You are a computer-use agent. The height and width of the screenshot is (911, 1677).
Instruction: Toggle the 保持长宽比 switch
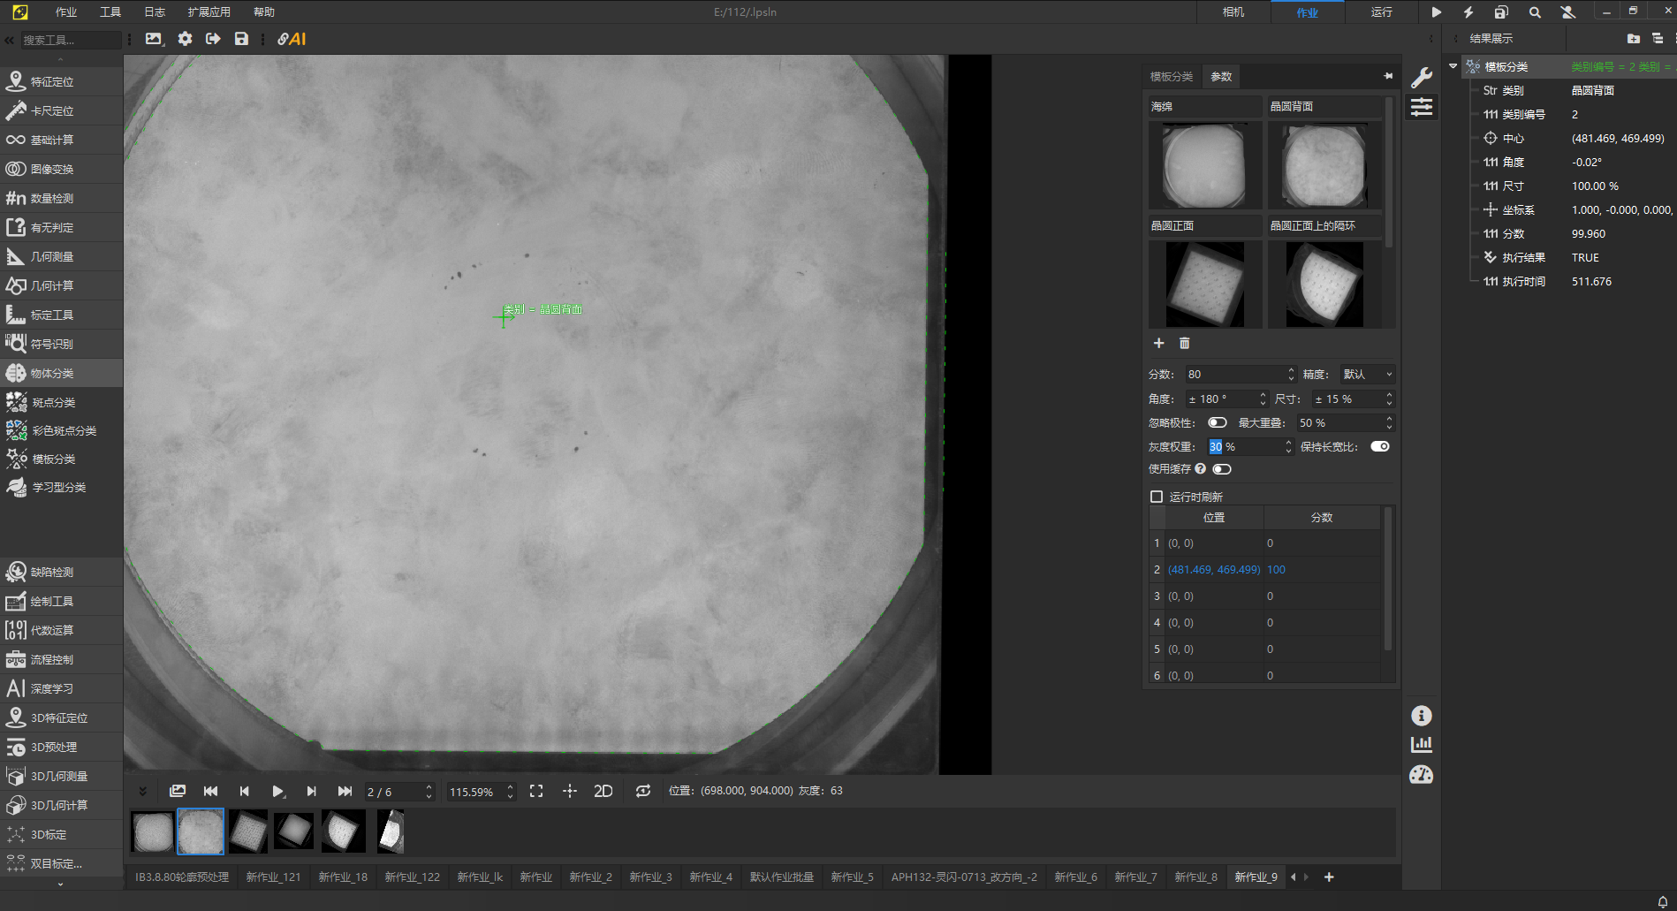[1380, 446]
